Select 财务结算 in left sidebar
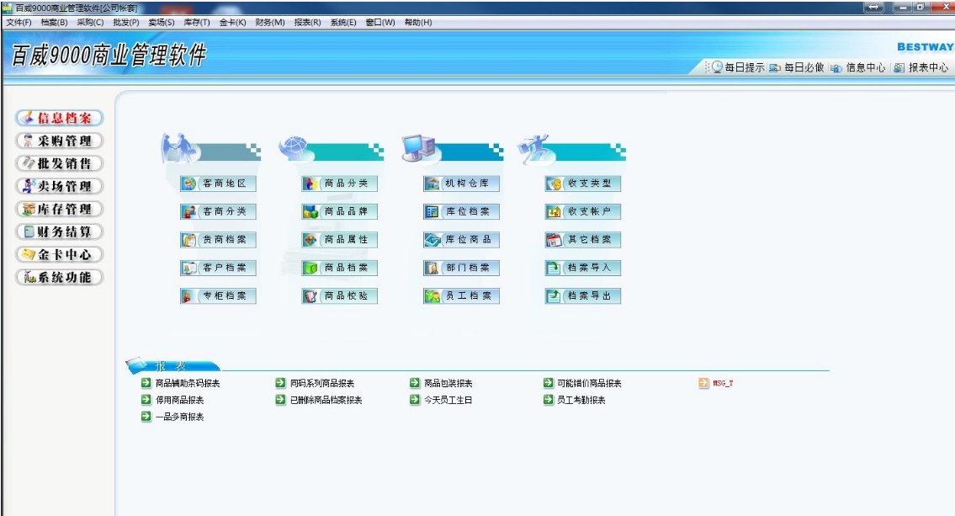 pyautogui.click(x=60, y=231)
